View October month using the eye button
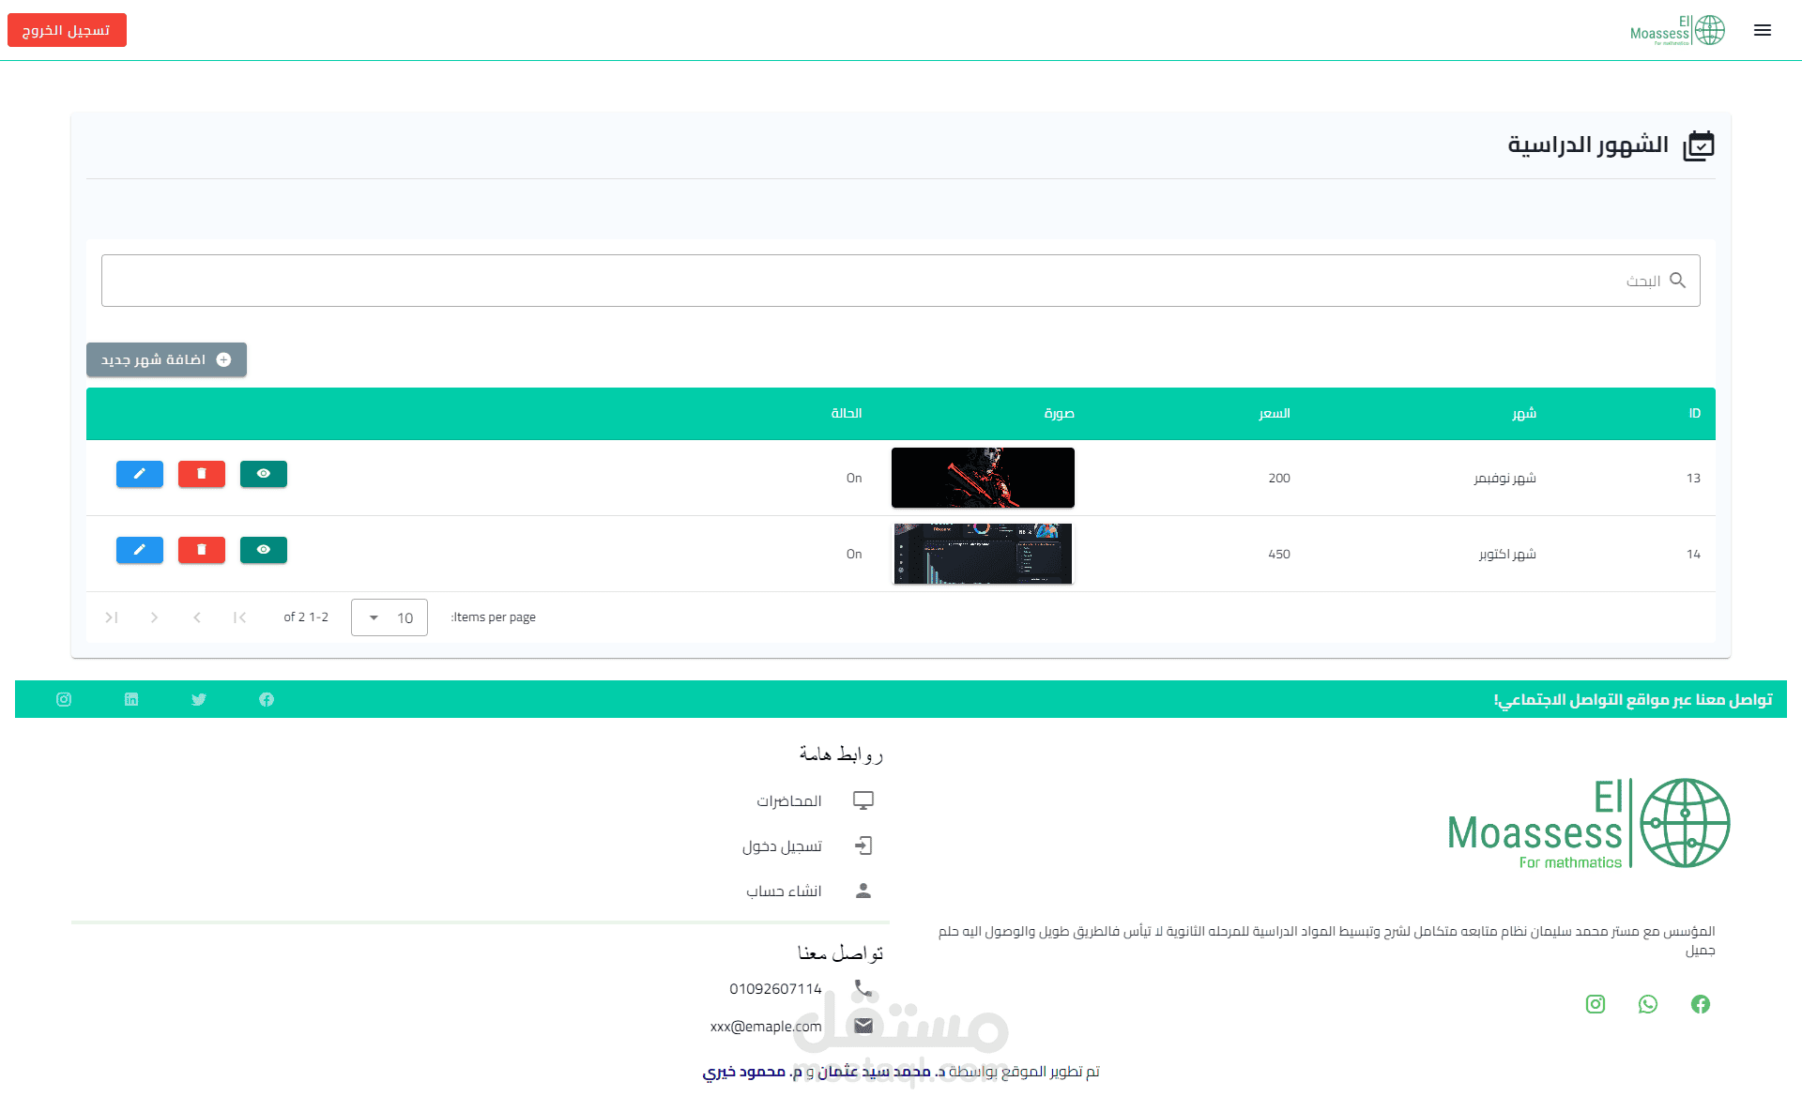 tap(264, 550)
